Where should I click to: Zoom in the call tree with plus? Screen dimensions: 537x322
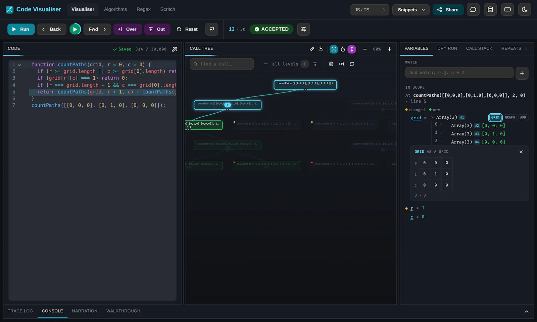389,49
